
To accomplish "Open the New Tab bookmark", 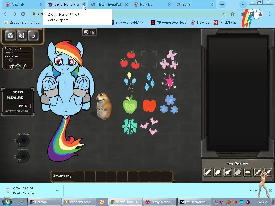I will tap(200, 23).
